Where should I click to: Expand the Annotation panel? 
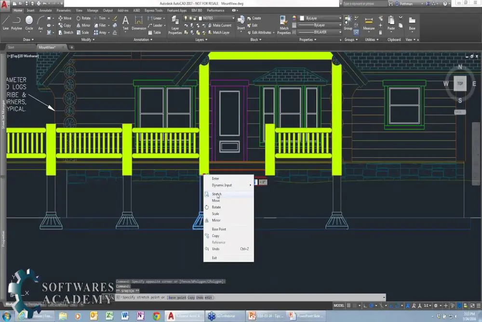point(143,39)
